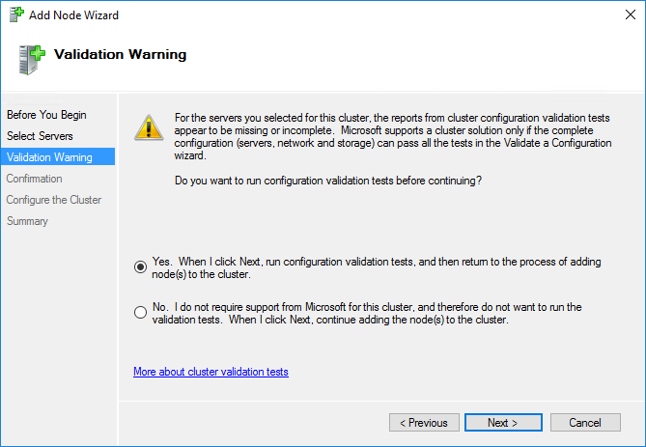The width and height of the screenshot is (646, 447).
Task: Click the 'No. I do not require support' text
Action: [x=367, y=313]
